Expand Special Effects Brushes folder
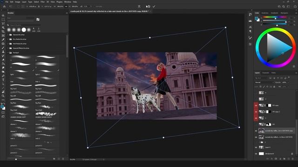 tap(8, 48)
